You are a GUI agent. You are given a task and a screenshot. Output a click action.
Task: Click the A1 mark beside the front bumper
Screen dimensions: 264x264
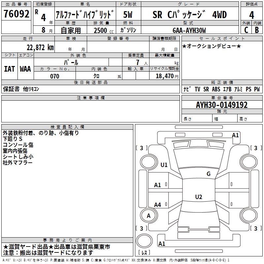point(235,135)
